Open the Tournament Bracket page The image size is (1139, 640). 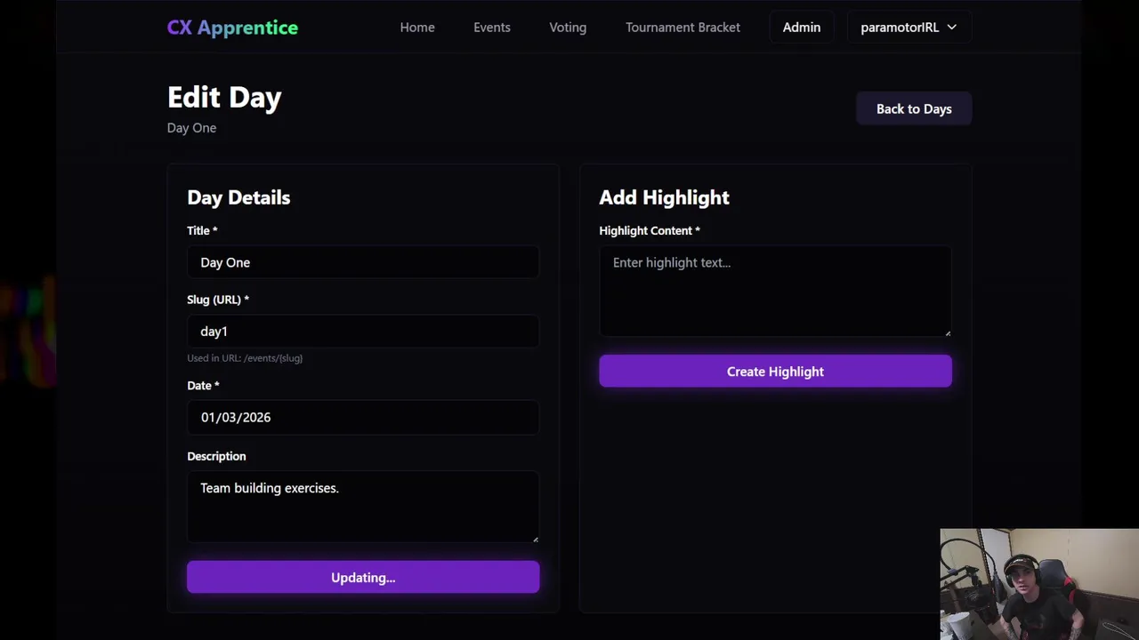(683, 28)
